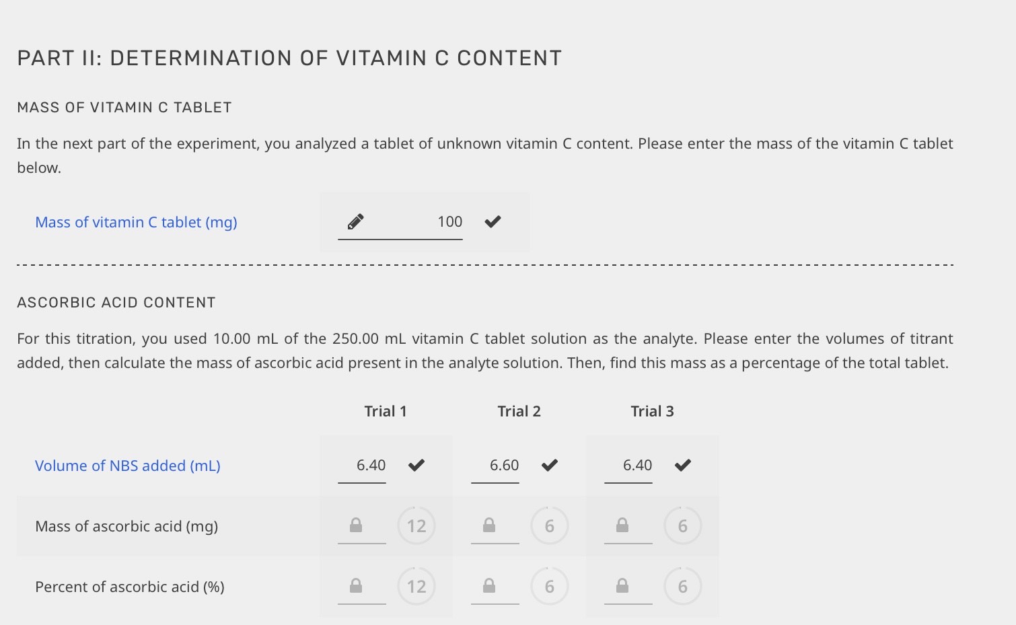Open the Volume of NBS added link
This screenshot has width=1016, height=625.
pyautogui.click(x=128, y=466)
